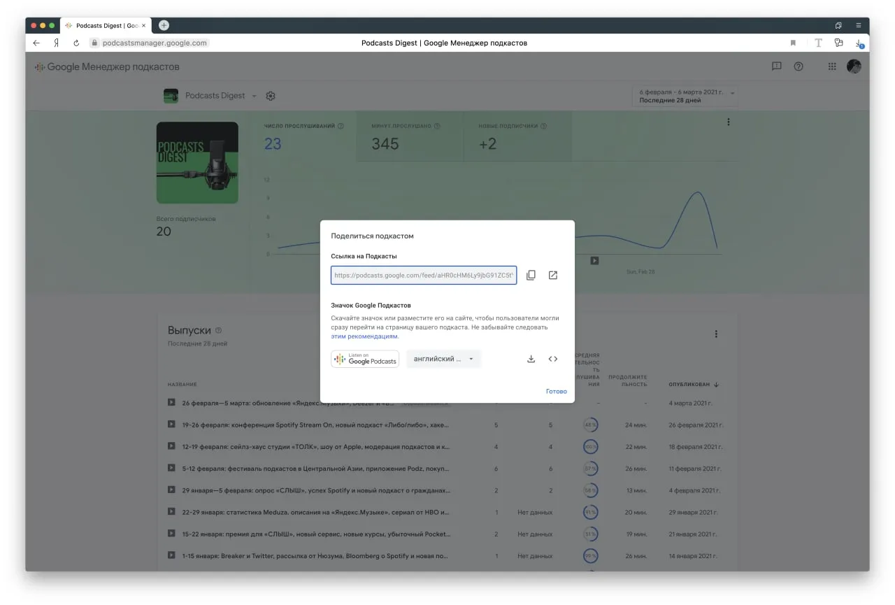
Task: Play the 22-29 января episode
Action: (x=171, y=512)
